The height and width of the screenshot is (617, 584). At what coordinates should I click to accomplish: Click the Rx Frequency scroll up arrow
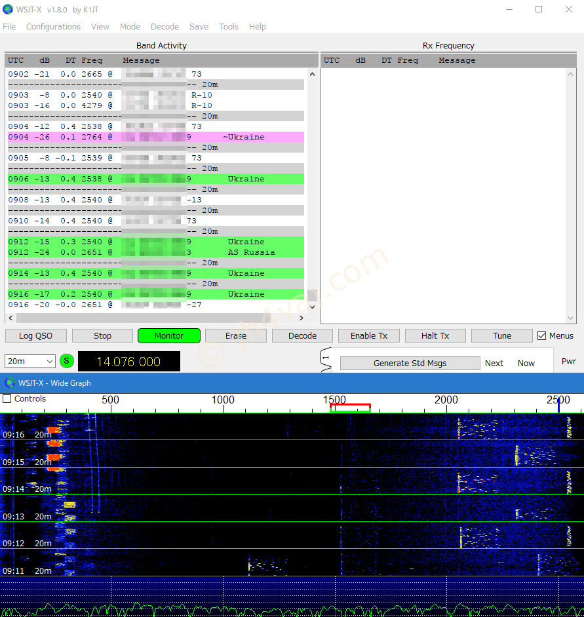click(x=571, y=74)
